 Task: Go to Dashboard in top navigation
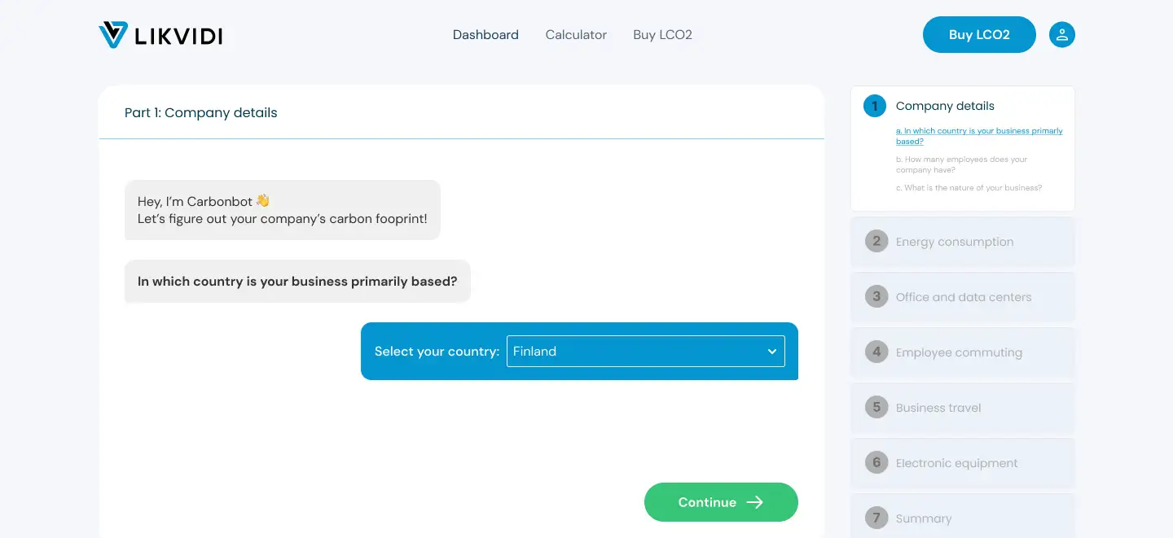pyautogui.click(x=485, y=35)
